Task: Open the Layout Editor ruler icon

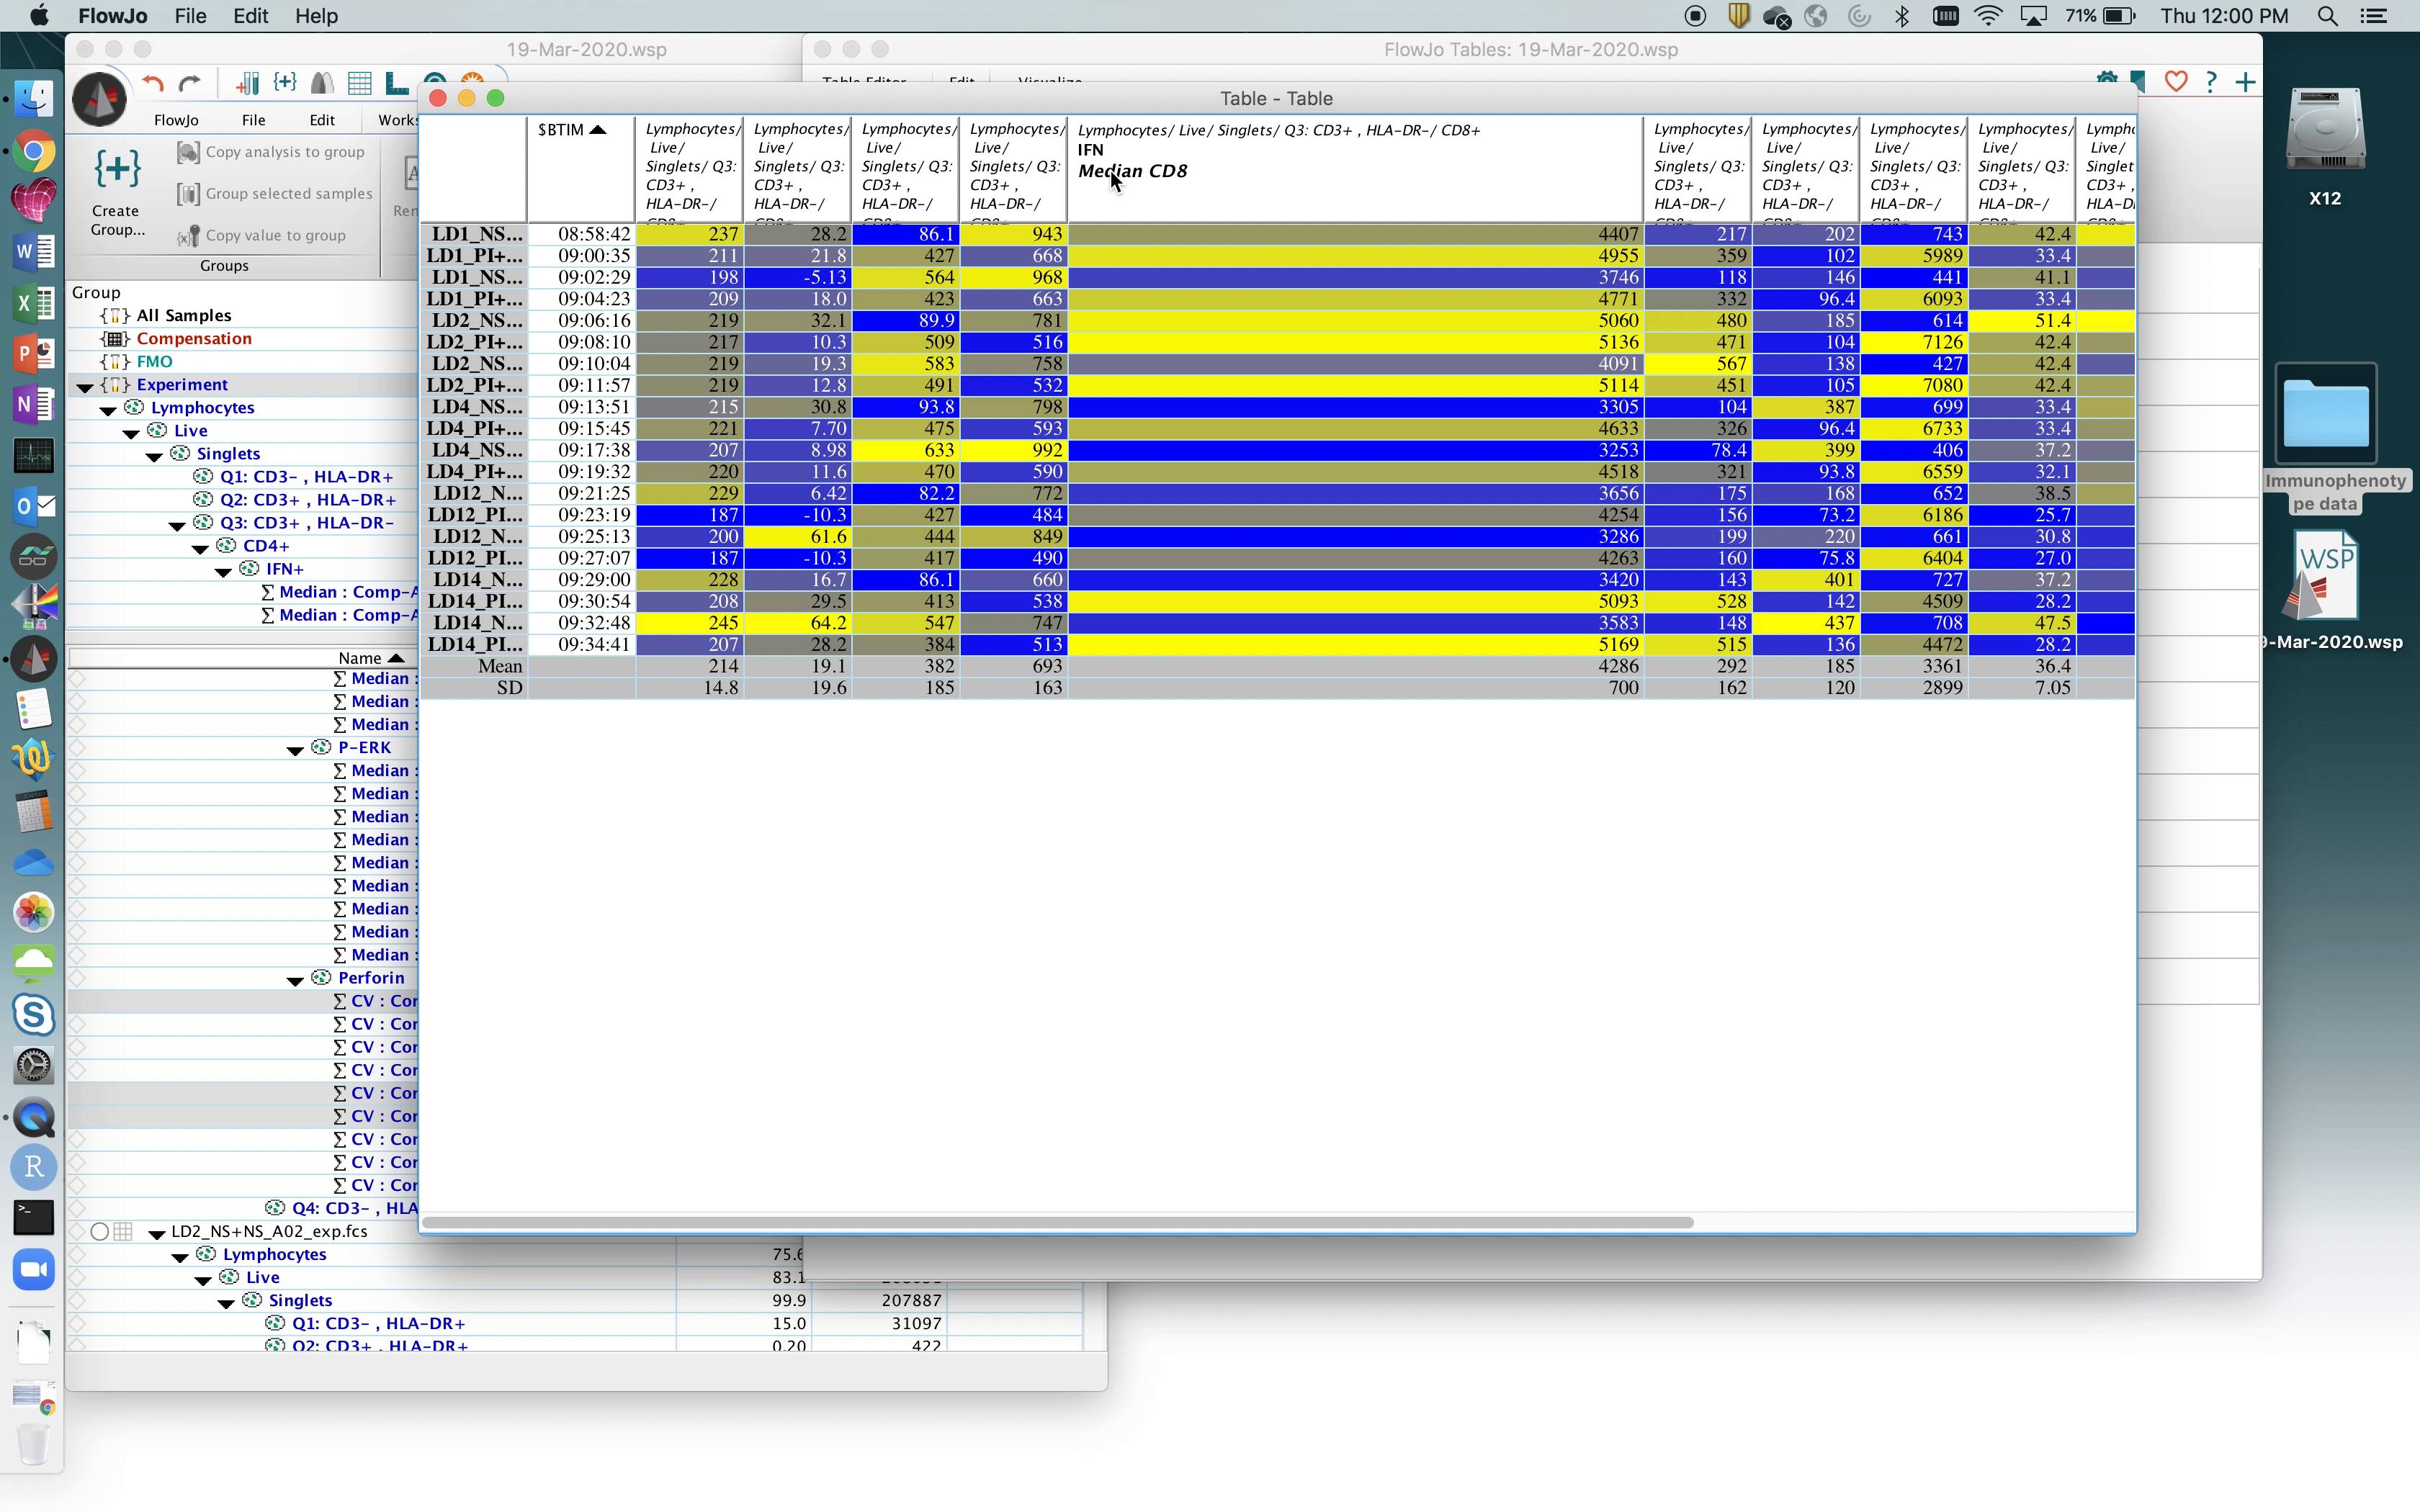Action: tap(397, 84)
